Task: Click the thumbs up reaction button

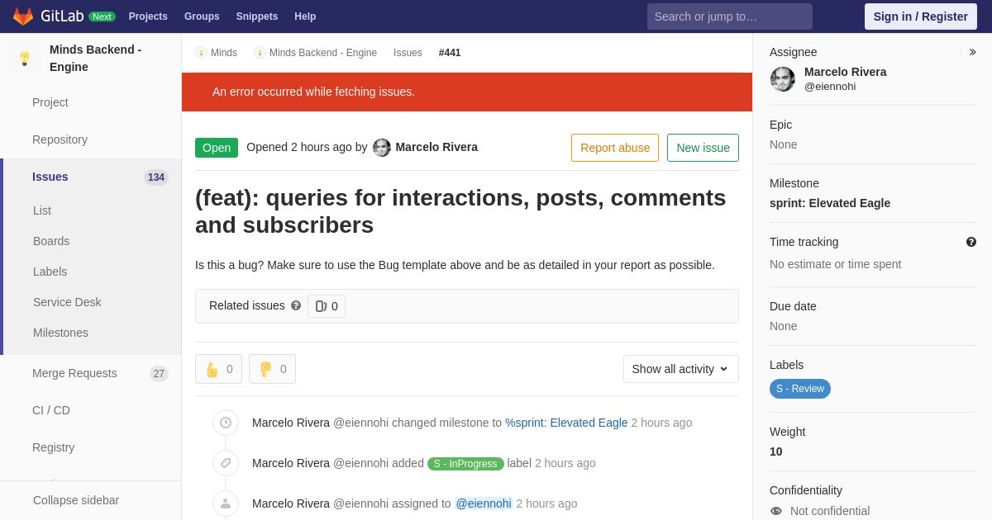Action: [x=218, y=369]
